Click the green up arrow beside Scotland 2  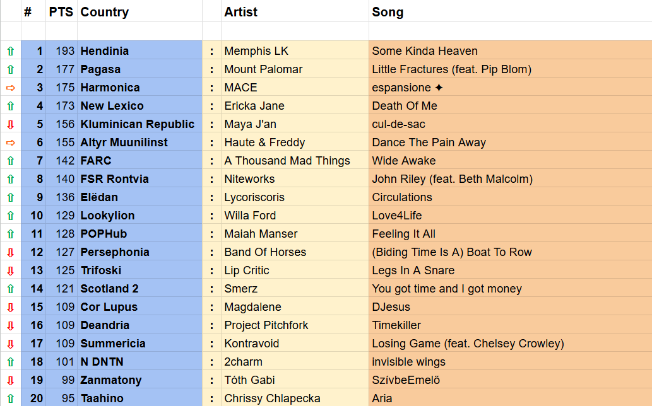[10, 289]
